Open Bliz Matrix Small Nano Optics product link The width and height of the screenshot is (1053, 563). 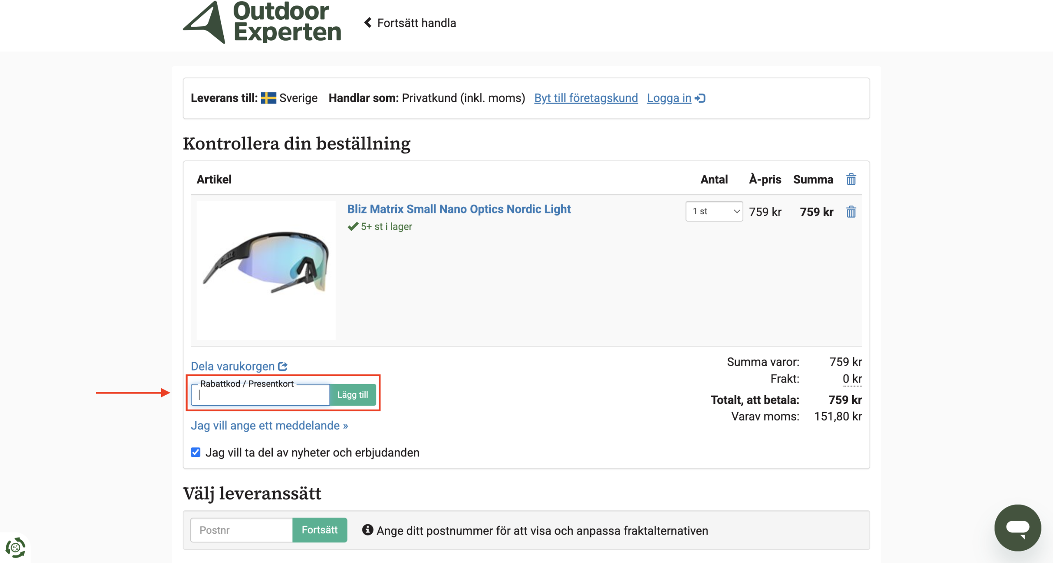459,209
